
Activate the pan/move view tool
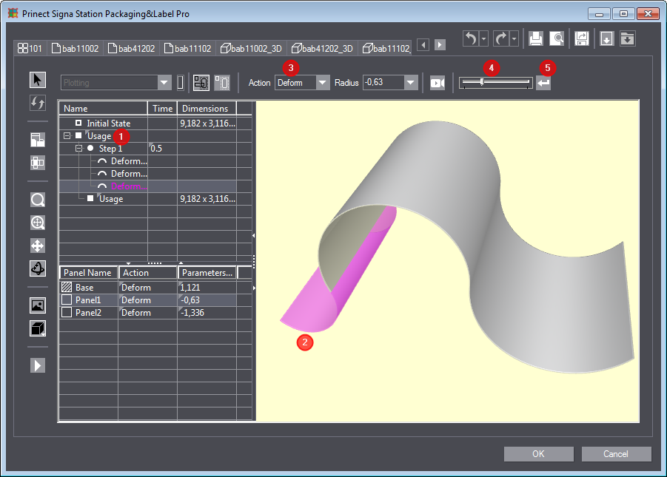pos(38,246)
